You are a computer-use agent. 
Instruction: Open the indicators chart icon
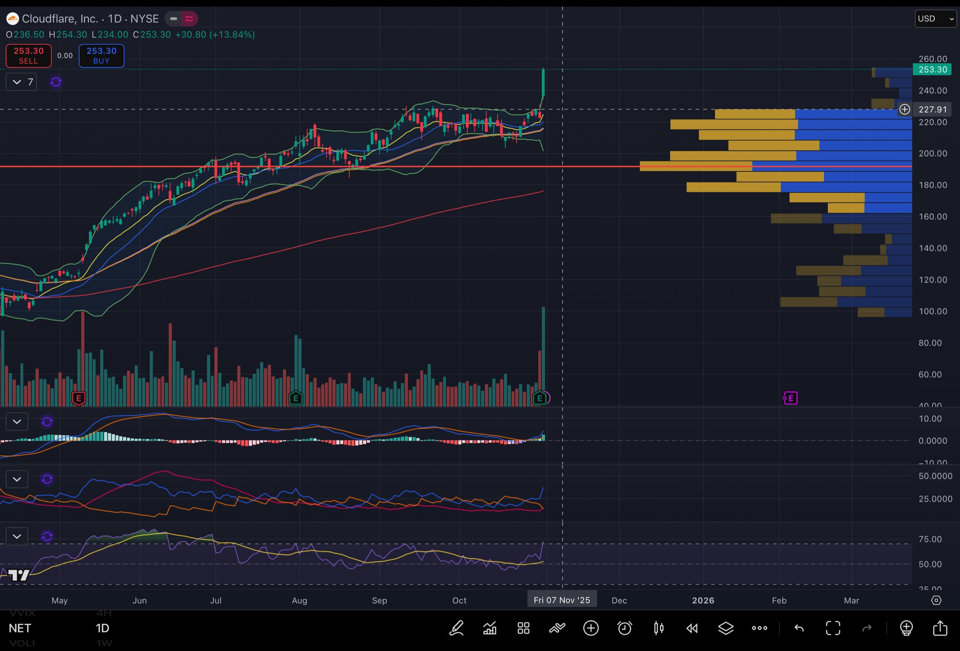click(490, 628)
